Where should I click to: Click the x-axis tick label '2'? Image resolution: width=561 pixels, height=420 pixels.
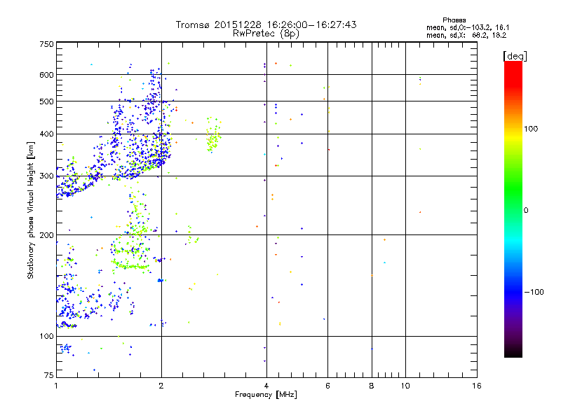click(x=161, y=386)
